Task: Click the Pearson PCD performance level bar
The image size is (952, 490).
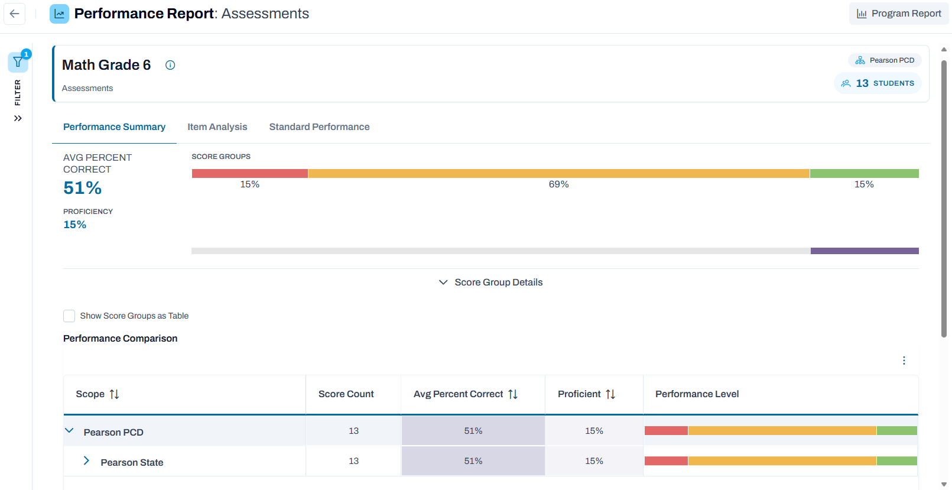Action: point(781,431)
